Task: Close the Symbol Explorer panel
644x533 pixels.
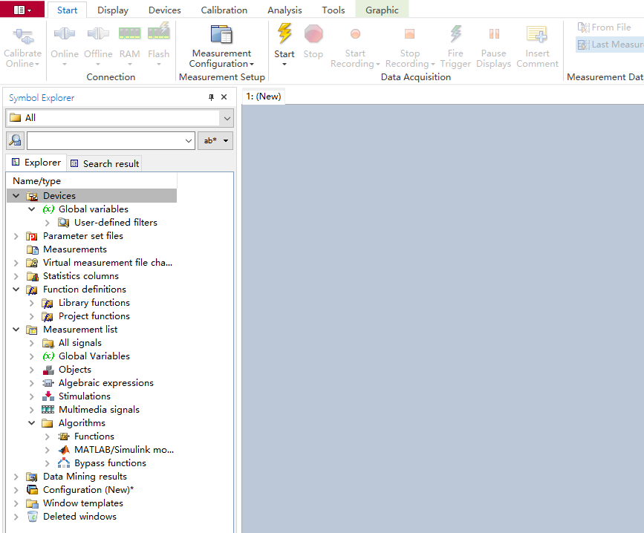Action: [224, 97]
